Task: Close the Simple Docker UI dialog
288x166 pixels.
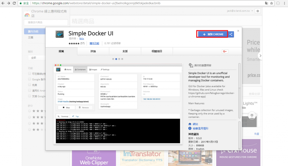Action: click(x=238, y=31)
